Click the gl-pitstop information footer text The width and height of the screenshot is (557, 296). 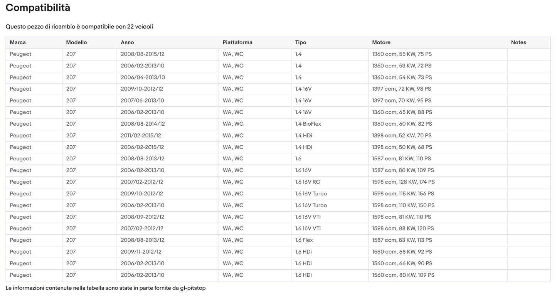click(x=106, y=288)
